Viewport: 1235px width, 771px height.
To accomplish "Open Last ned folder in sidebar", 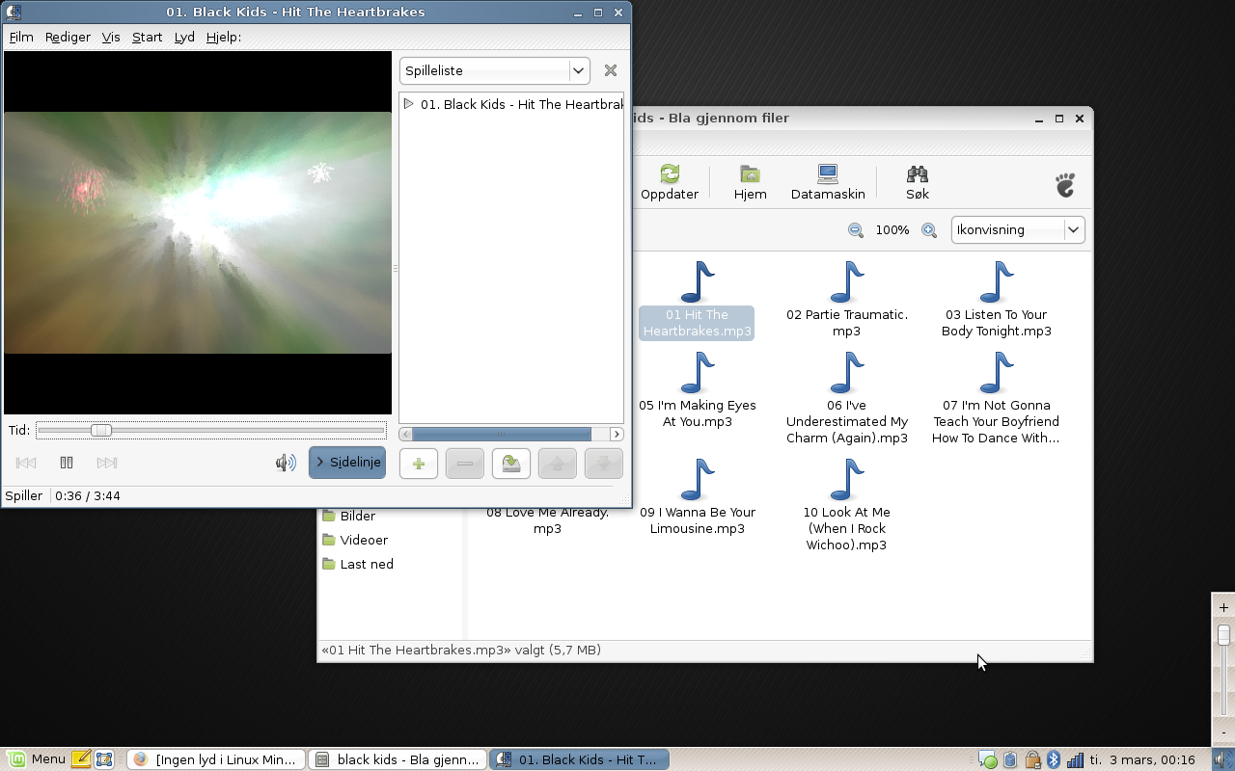I will click(x=357, y=564).
